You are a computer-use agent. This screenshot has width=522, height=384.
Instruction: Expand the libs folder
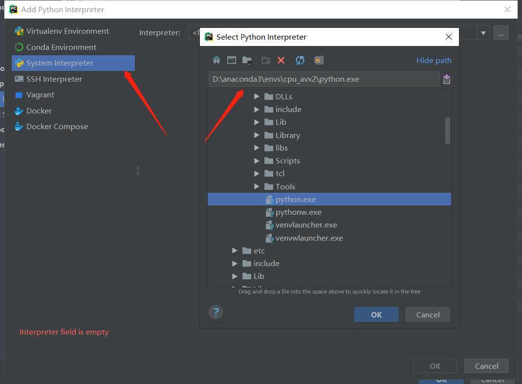coord(257,148)
